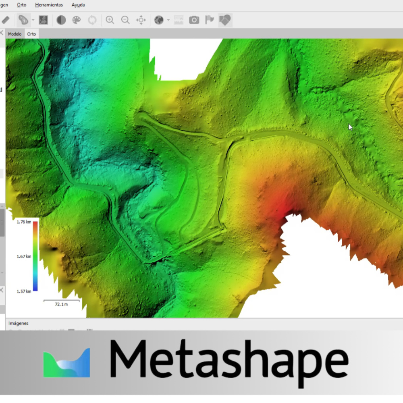Show cameras with the camera icon
The width and height of the screenshot is (403, 403).
(x=194, y=20)
